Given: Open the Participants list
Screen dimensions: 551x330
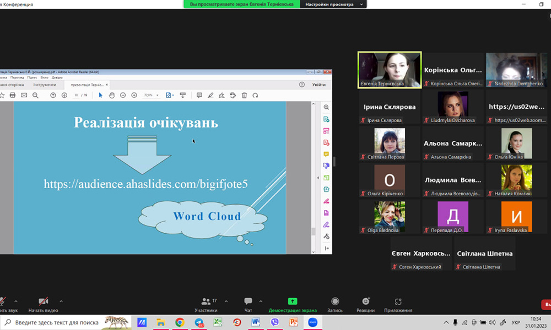Looking at the screenshot, I should [x=206, y=304].
